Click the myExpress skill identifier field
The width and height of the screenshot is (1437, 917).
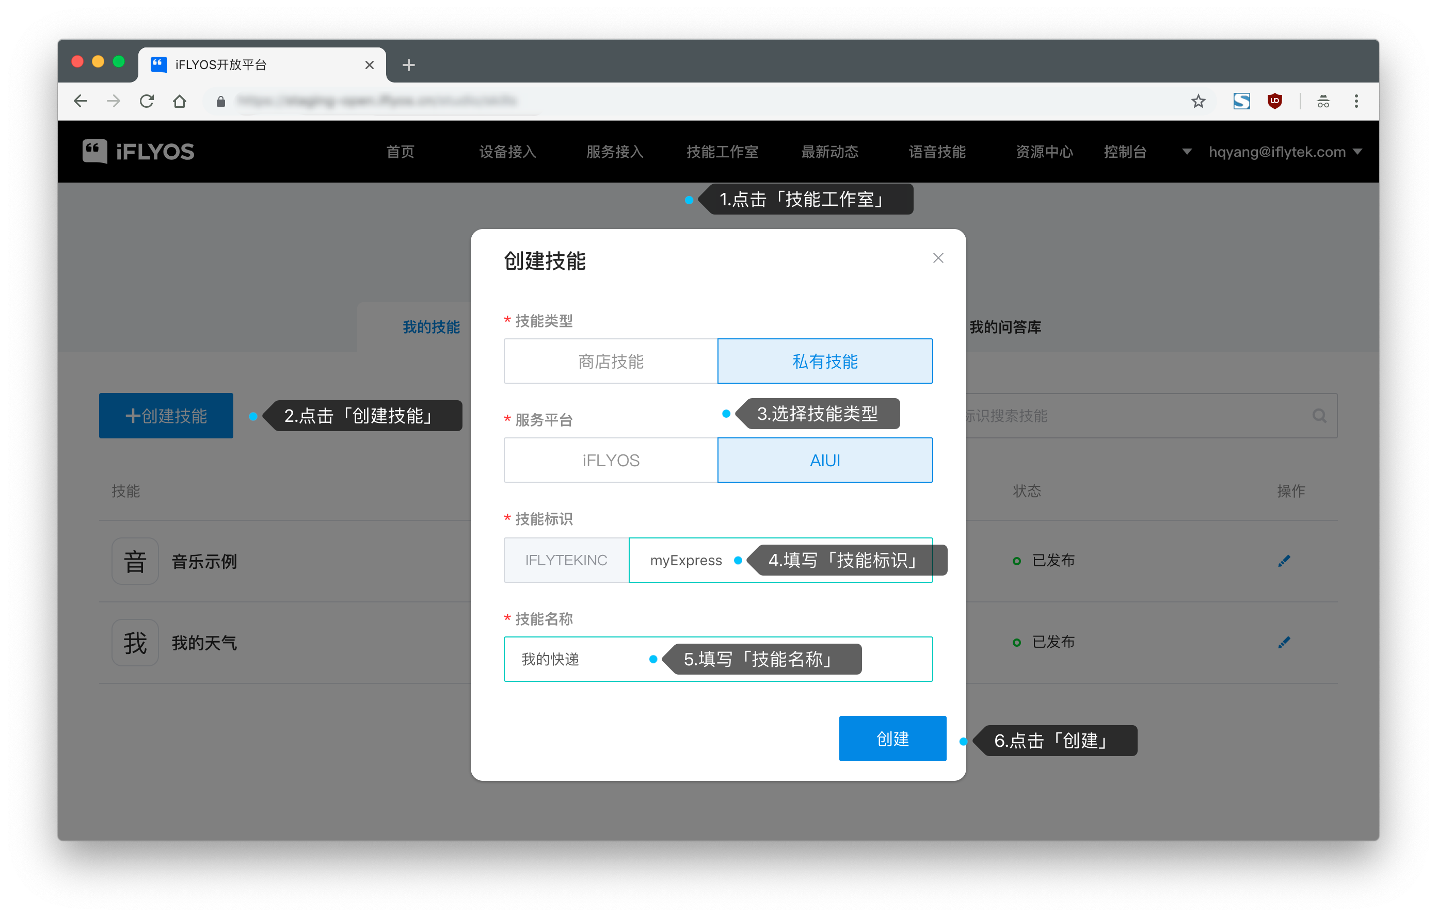coord(780,560)
